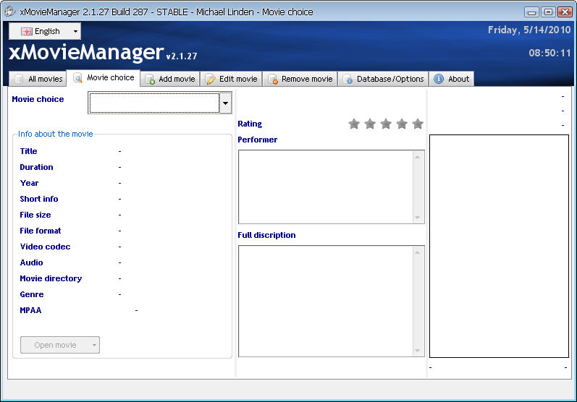Click the Movie choice magnifier icon
This screenshot has width=577, height=402.
77,77
